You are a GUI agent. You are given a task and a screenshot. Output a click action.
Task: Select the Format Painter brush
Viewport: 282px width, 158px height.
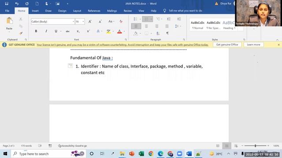(x=21, y=33)
